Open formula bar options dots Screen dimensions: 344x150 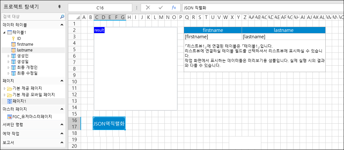pos(137,8)
